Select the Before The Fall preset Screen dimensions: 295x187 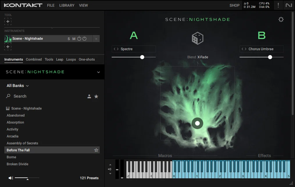52,150
